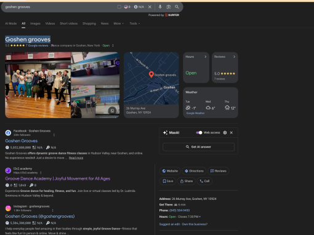This screenshot has height=235, width=314.
Task: Expand the More dropdown
Action: click(119, 23)
